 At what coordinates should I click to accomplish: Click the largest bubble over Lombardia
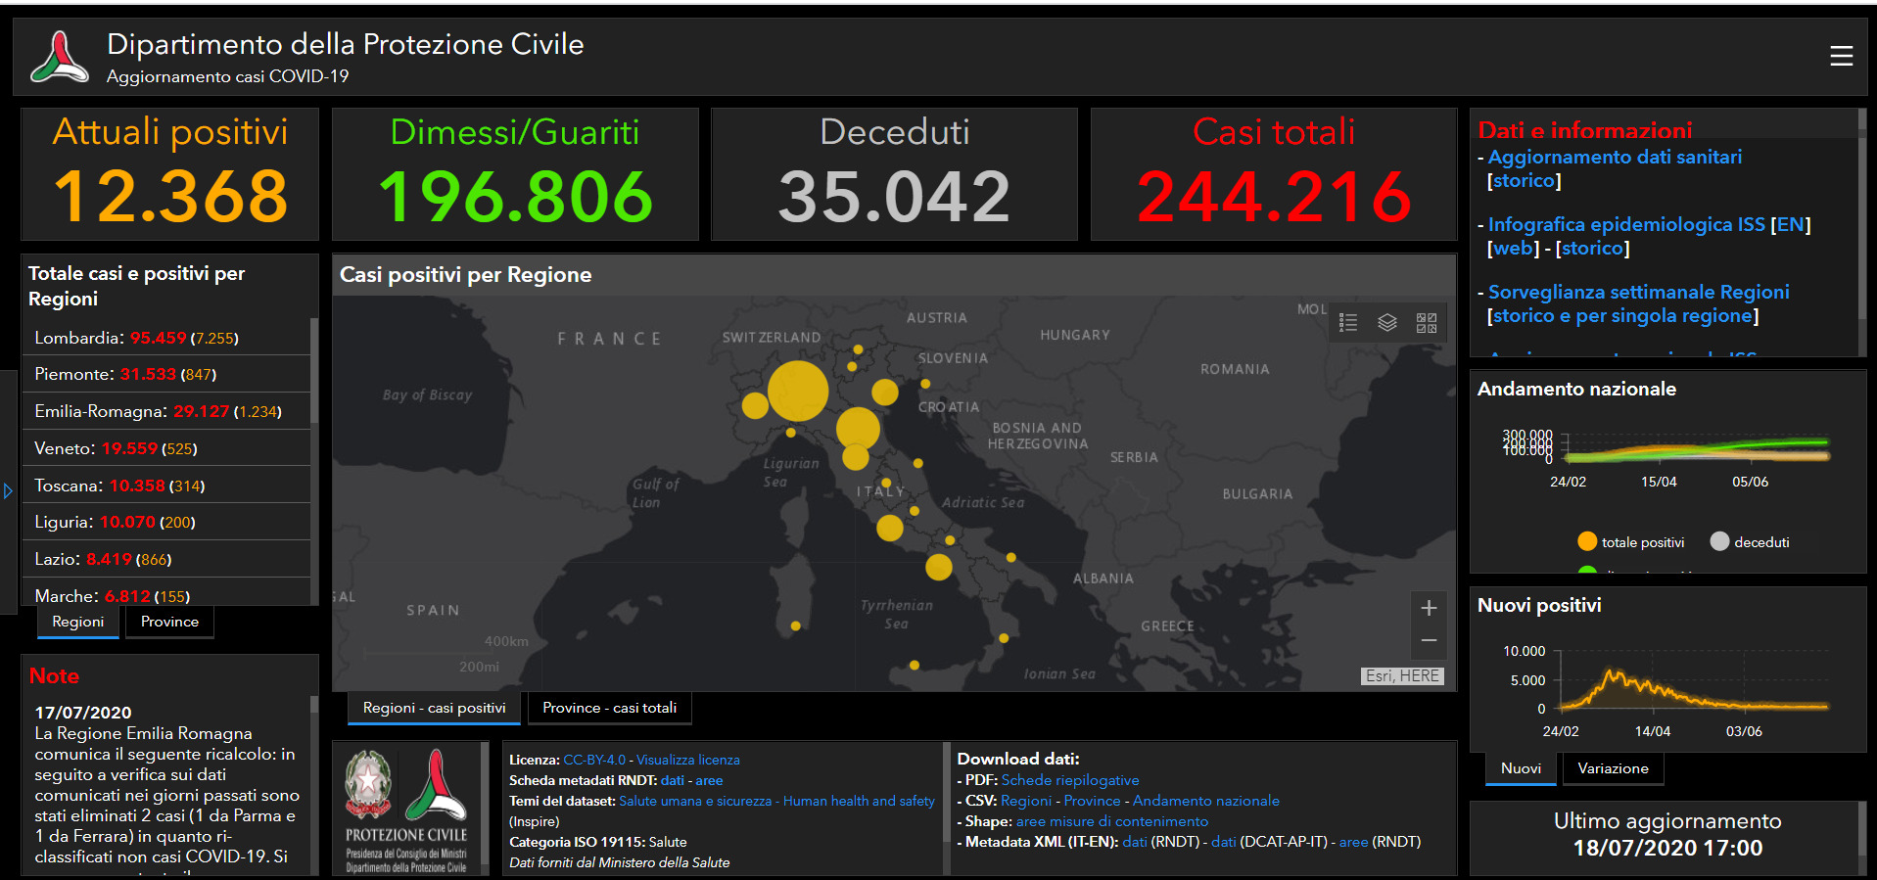tap(798, 391)
